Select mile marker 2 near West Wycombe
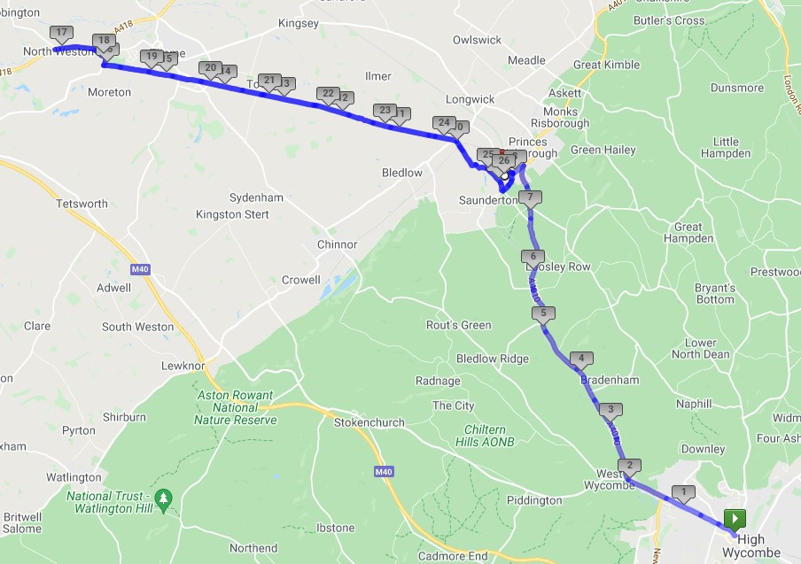This screenshot has width=801, height=564. click(x=629, y=467)
